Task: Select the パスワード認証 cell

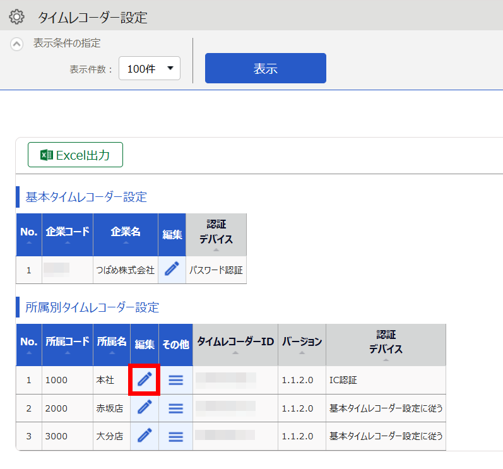Action: (216, 270)
